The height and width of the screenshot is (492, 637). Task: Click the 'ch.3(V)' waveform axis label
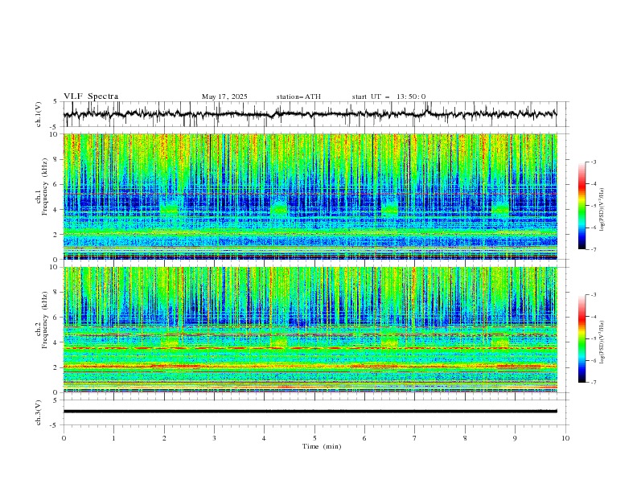point(39,412)
